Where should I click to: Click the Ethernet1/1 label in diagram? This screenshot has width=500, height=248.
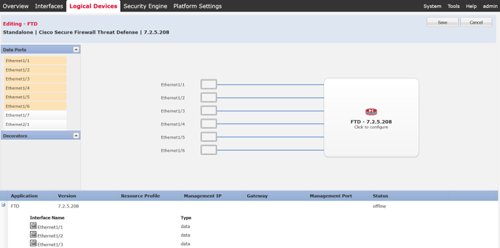[173, 85]
